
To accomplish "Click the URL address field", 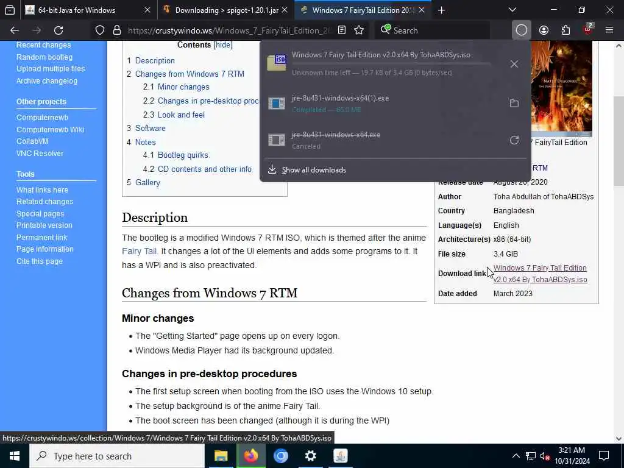I will tap(229, 30).
